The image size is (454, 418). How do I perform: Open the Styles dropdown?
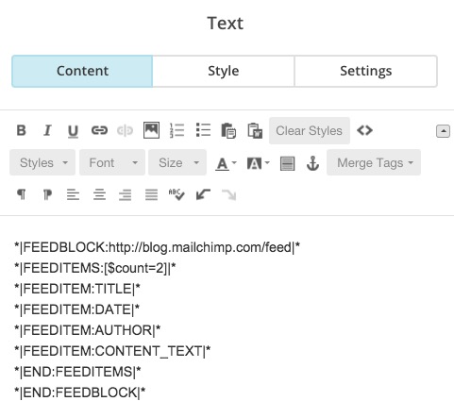[42, 162]
